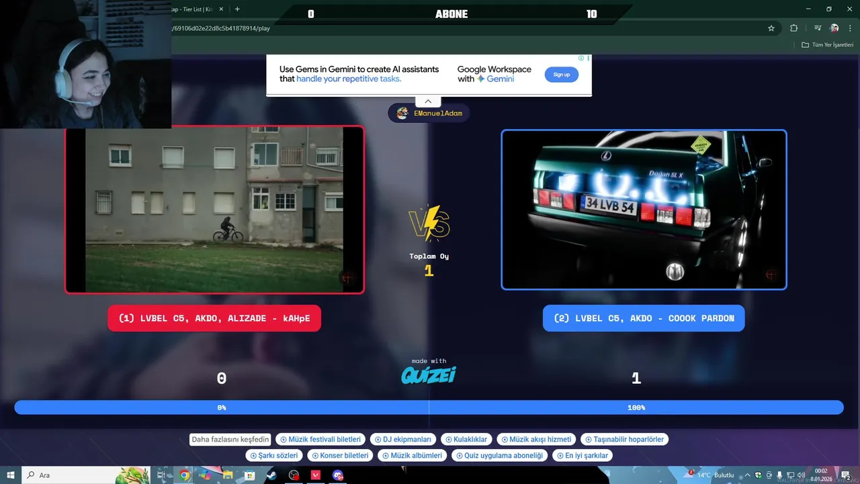The height and width of the screenshot is (484, 860).
Task: Click the EManuelAdam avatar icon
Action: tap(402, 113)
